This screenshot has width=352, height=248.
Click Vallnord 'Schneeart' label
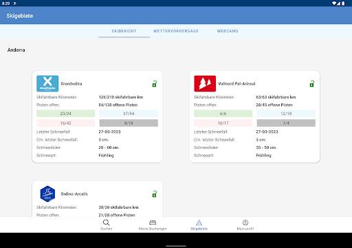point(203,155)
